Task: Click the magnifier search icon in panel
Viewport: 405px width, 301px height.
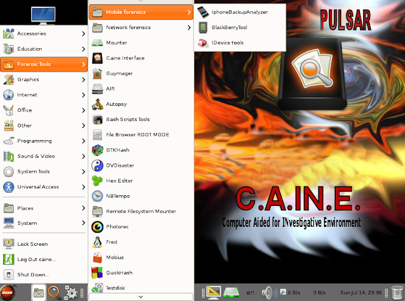Action: click(54, 293)
